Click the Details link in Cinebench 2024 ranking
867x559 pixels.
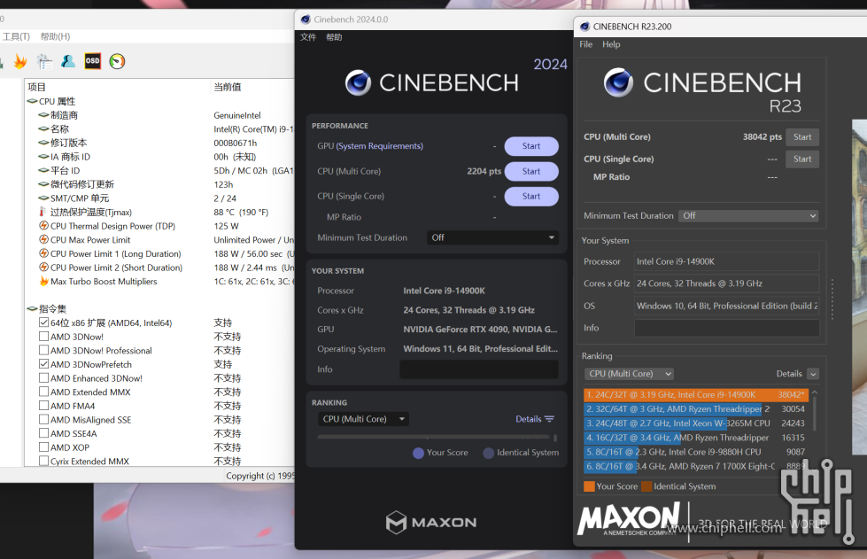535,419
